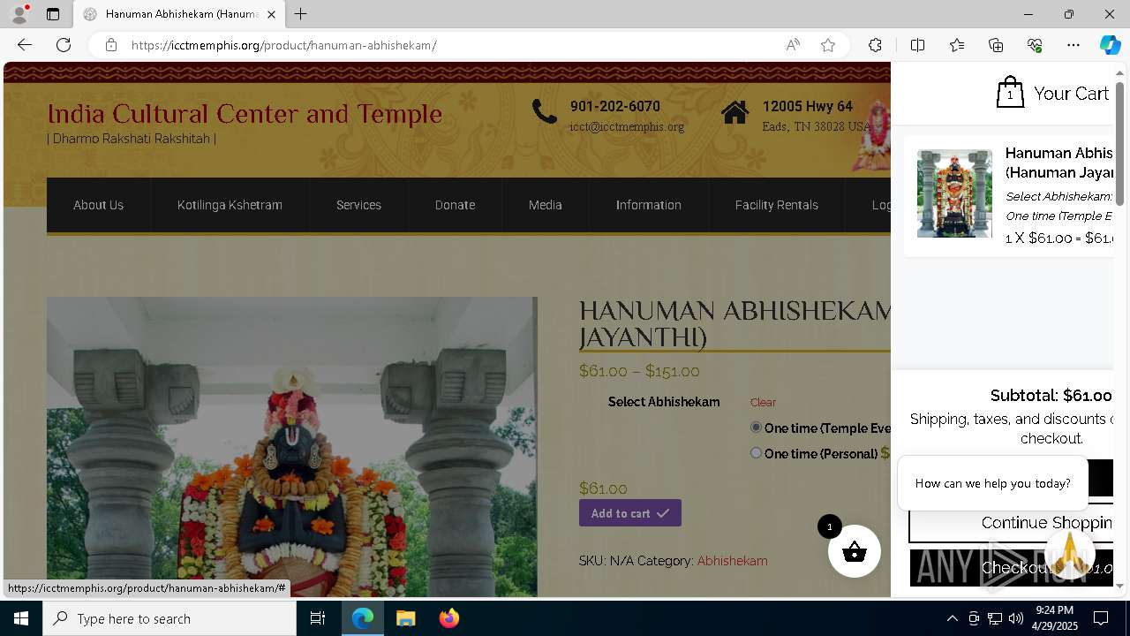This screenshot has width=1130, height=636.
Task: Refresh the current page
Action: click(x=64, y=45)
